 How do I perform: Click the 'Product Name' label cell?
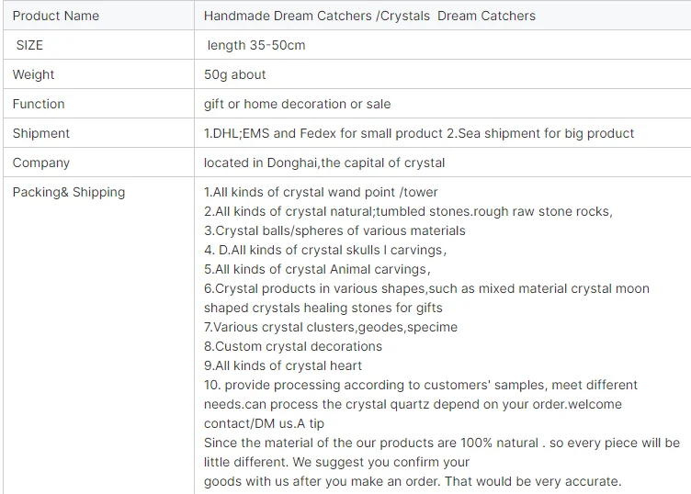[55, 16]
